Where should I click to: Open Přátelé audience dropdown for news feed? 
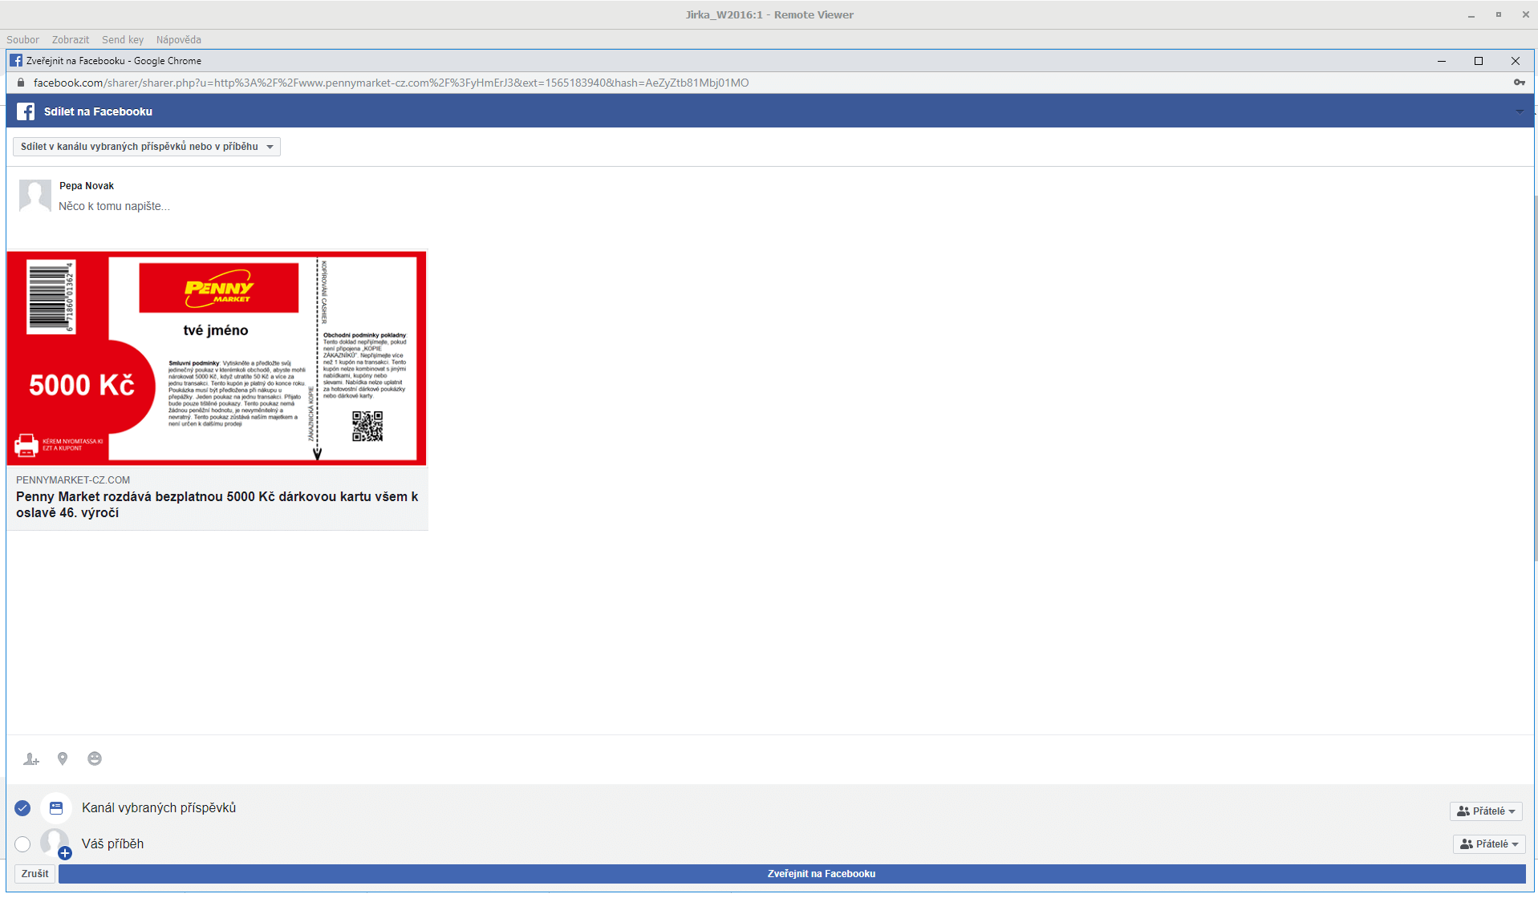(1486, 811)
